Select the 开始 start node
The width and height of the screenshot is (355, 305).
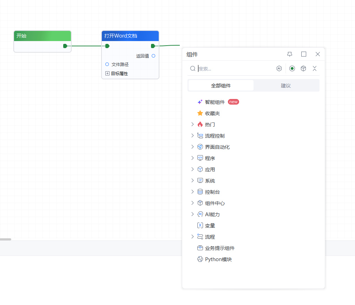[x=42, y=36]
